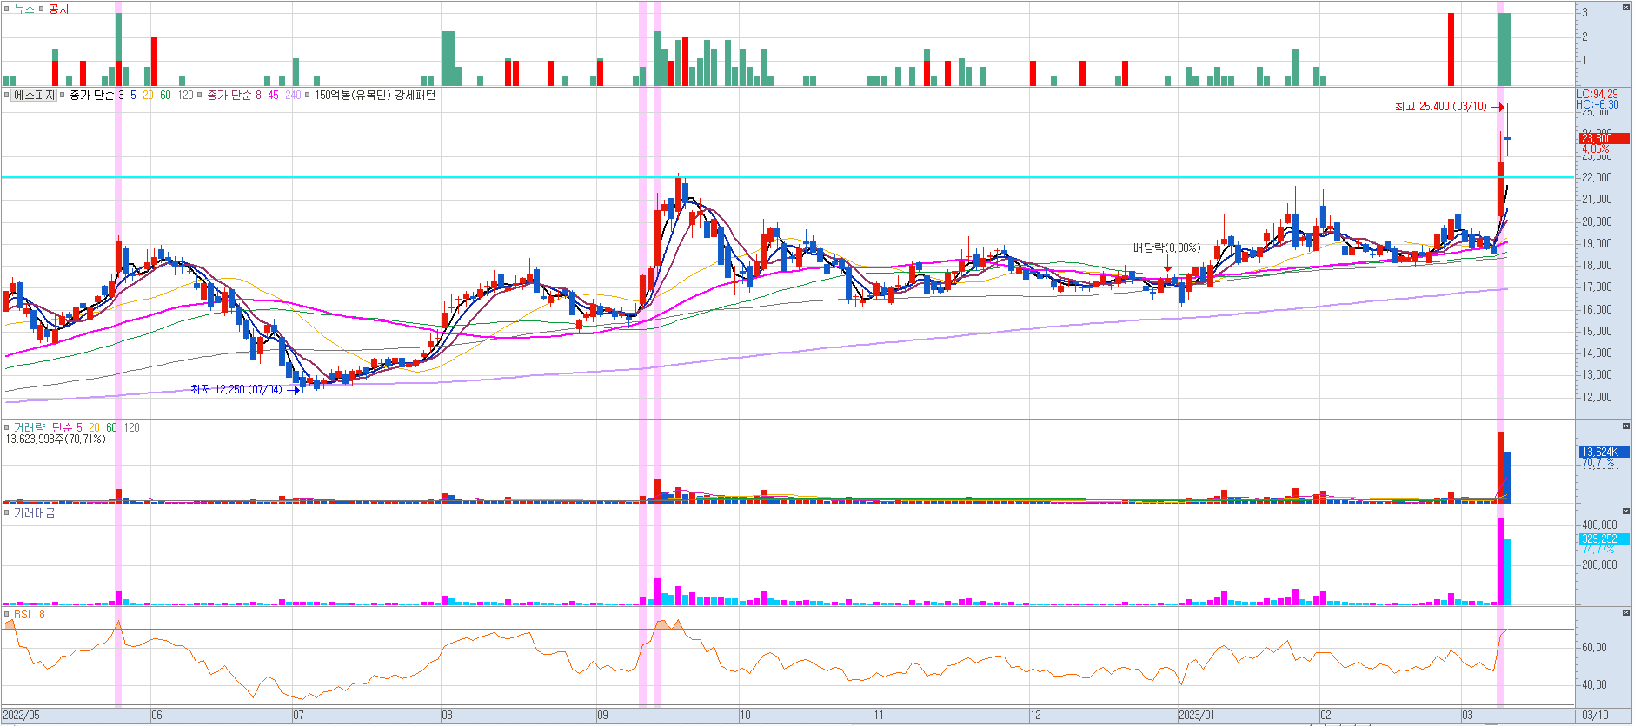Viewport: 1634px width, 726px height.
Task: Select the gray 120-period price average label
Action: (x=186, y=95)
